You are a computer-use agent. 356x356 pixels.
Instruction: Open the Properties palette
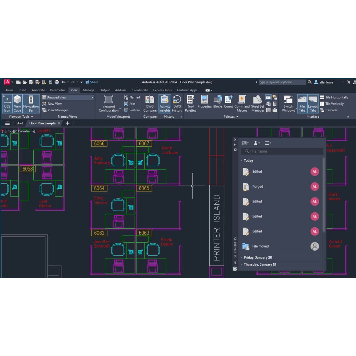pyautogui.click(x=204, y=103)
